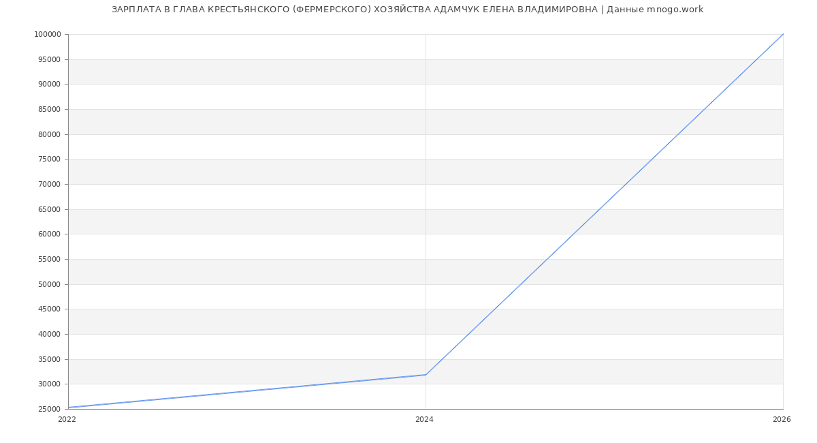Viewport: 817px width, 443px height.
Task: Click the 2026 x-axis label
Action: [x=782, y=420]
